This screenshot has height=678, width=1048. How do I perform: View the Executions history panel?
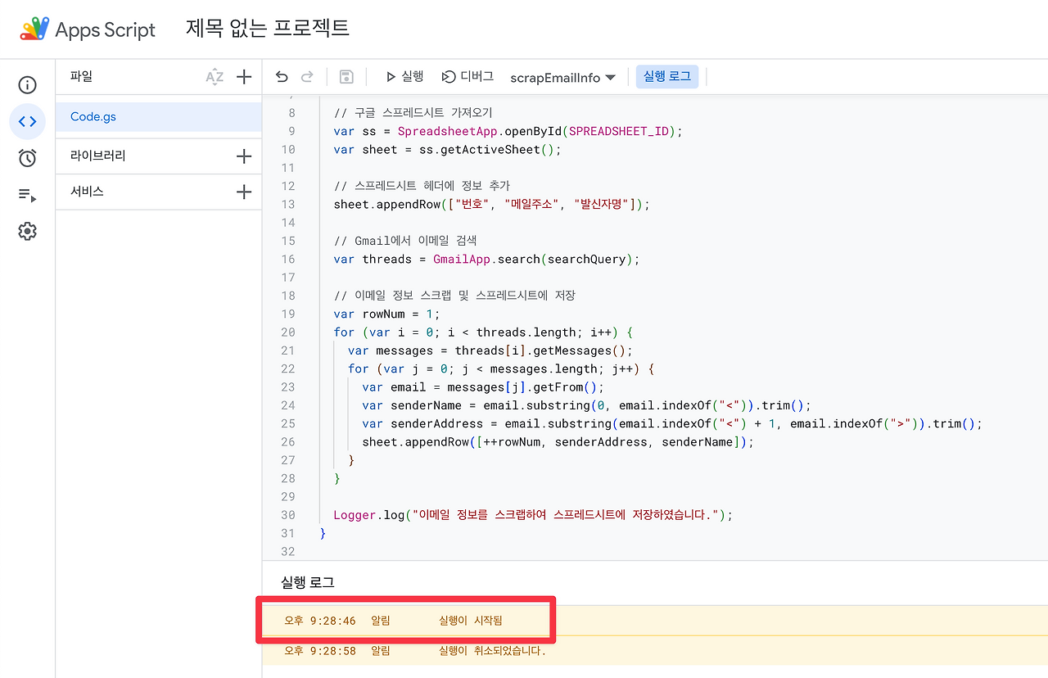click(x=27, y=195)
